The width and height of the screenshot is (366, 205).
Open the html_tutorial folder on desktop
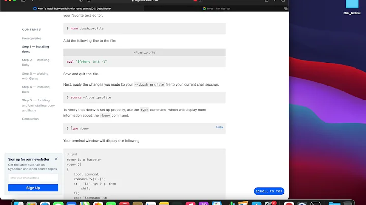352,7
